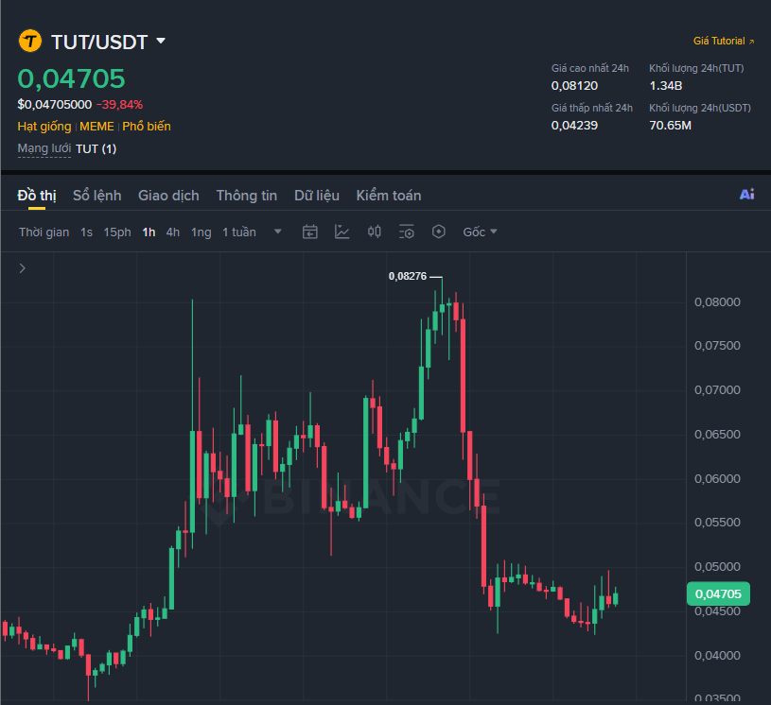Image resolution: width=771 pixels, height=705 pixels.
Task: Switch to the Giao dịch tab
Action: coord(168,196)
